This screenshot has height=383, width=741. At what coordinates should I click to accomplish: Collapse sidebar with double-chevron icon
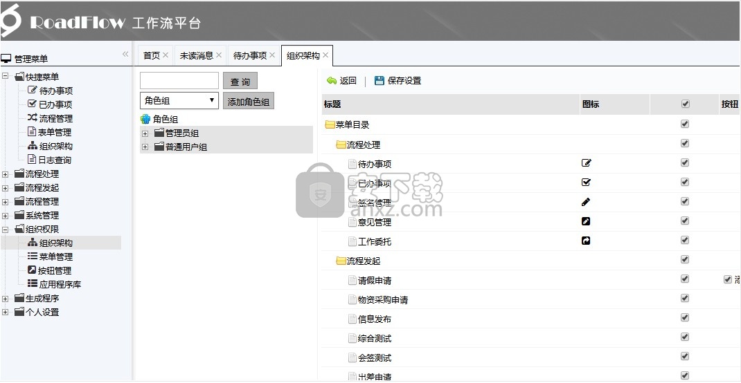tap(125, 54)
